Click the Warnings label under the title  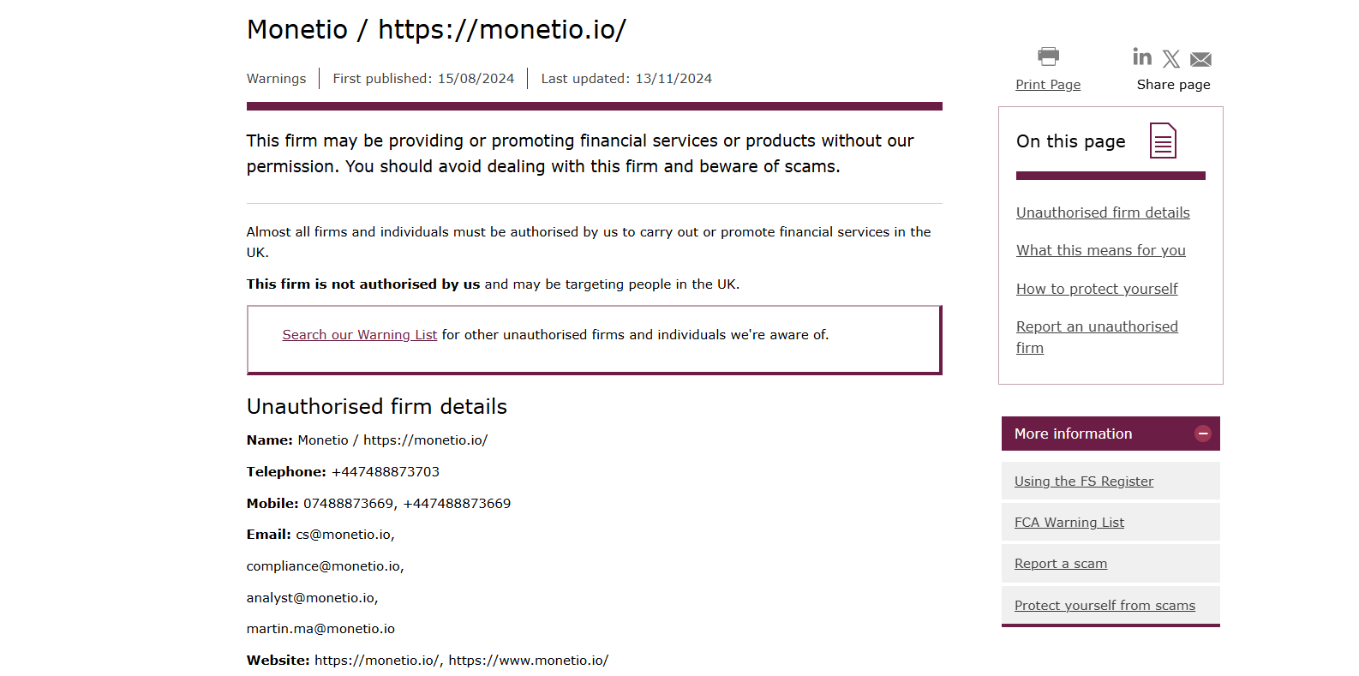click(276, 78)
